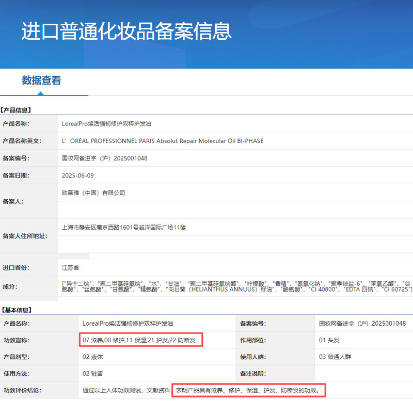413x413 pixels.
Task: Click the 成分: label
Action: pos(10,287)
